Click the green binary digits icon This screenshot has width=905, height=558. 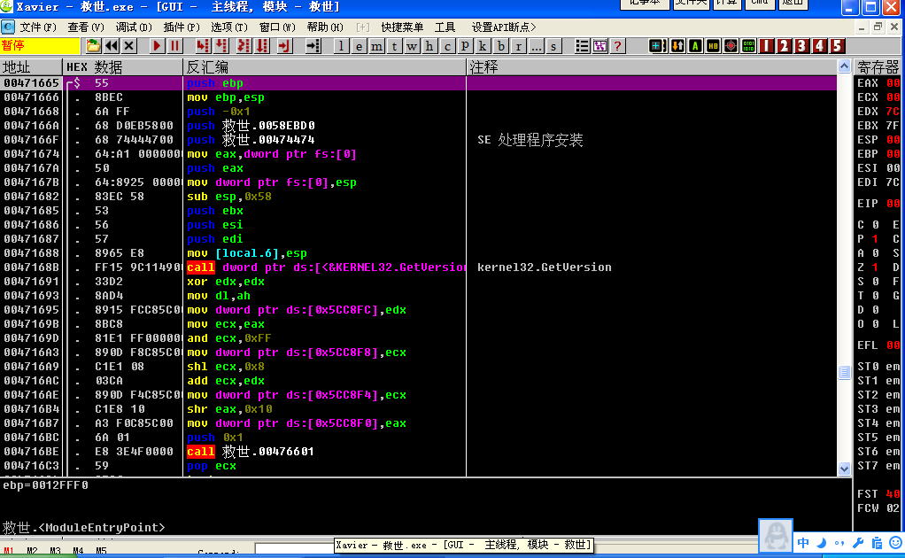(x=748, y=46)
